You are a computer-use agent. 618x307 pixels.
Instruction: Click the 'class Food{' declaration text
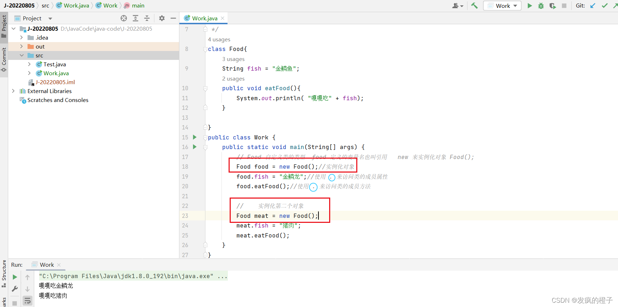(227, 49)
